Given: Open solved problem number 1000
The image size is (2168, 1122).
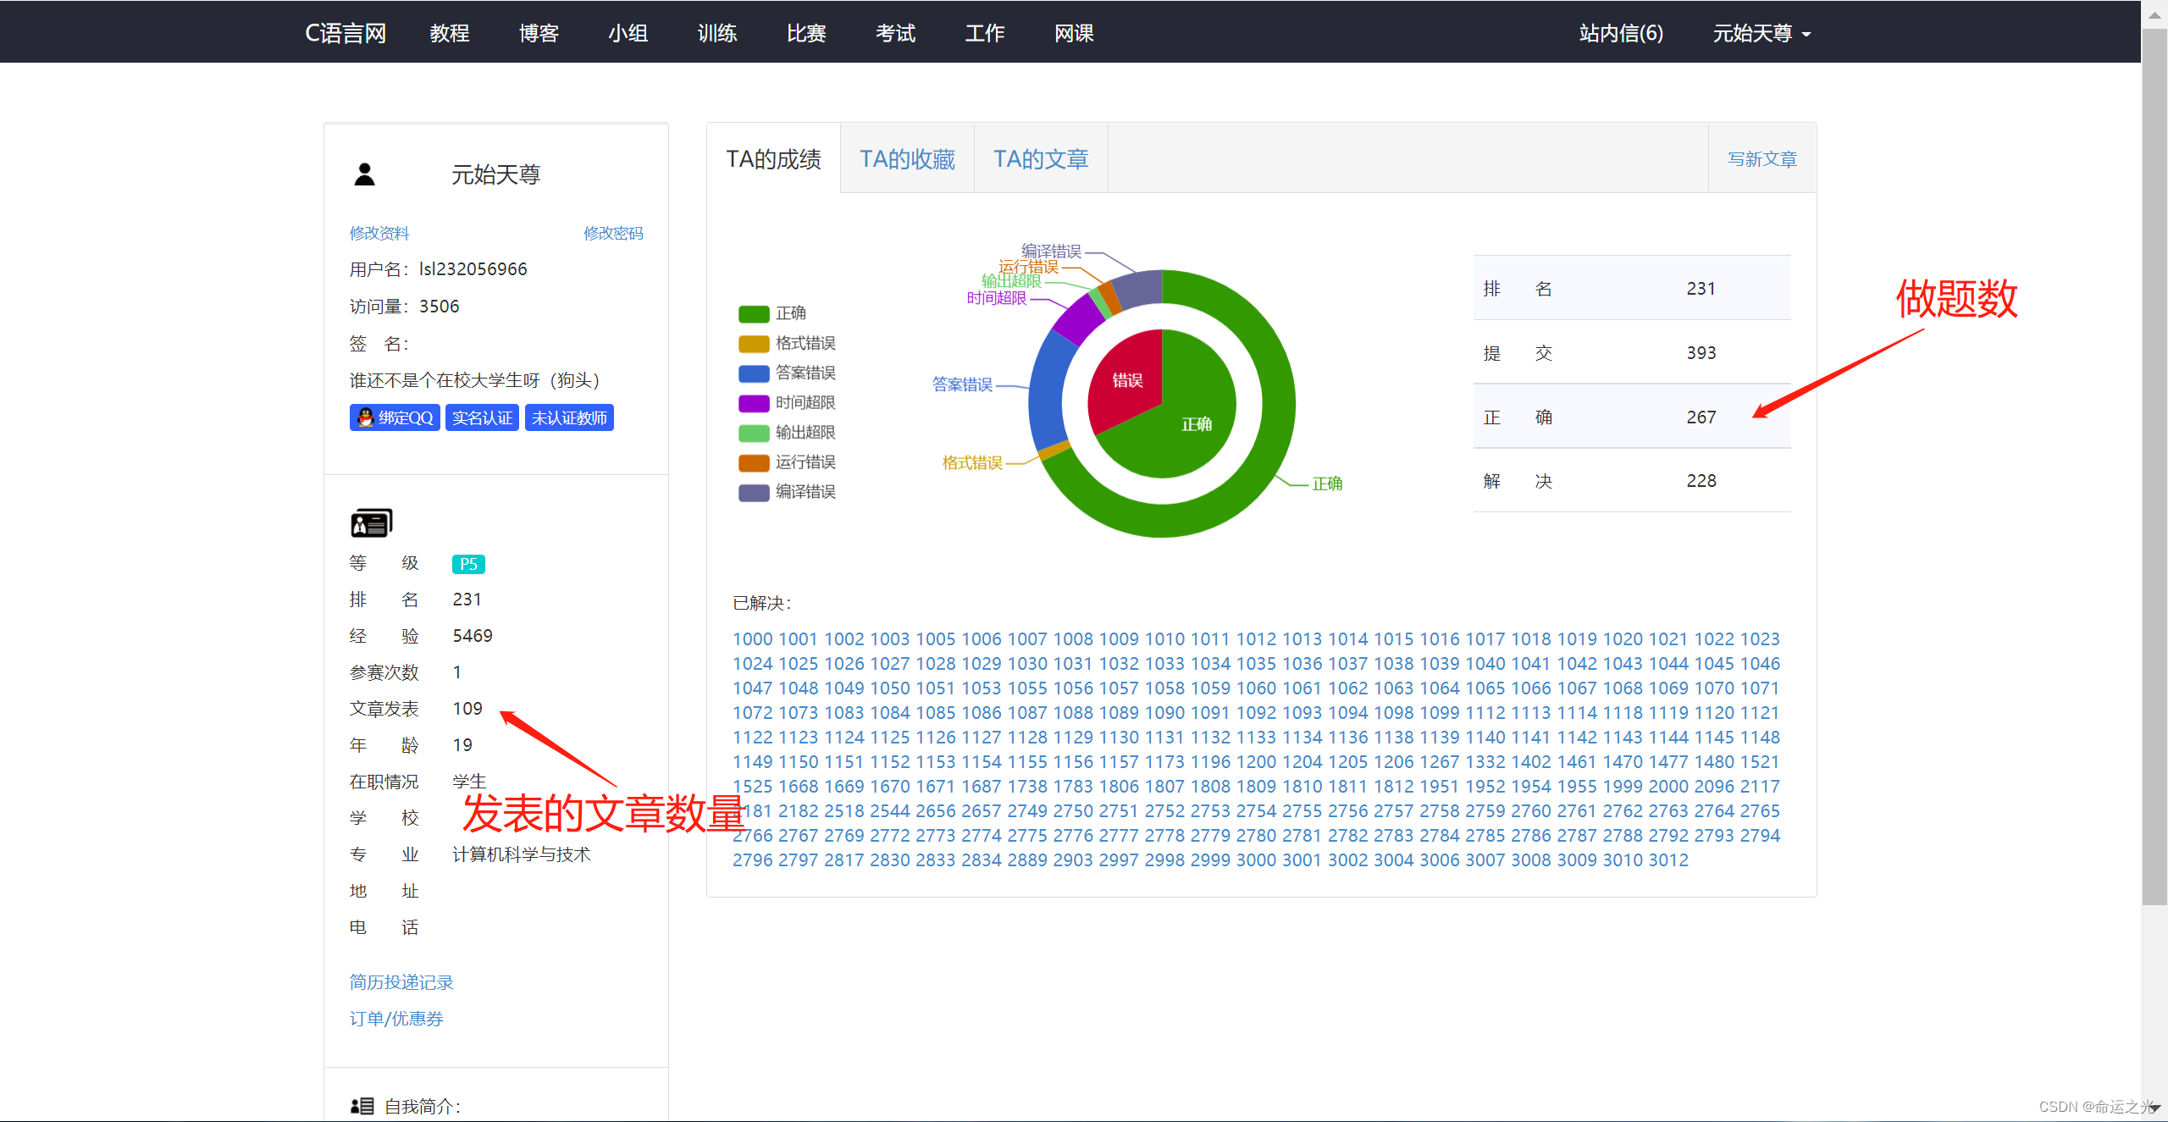Looking at the screenshot, I should (x=752, y=638).
